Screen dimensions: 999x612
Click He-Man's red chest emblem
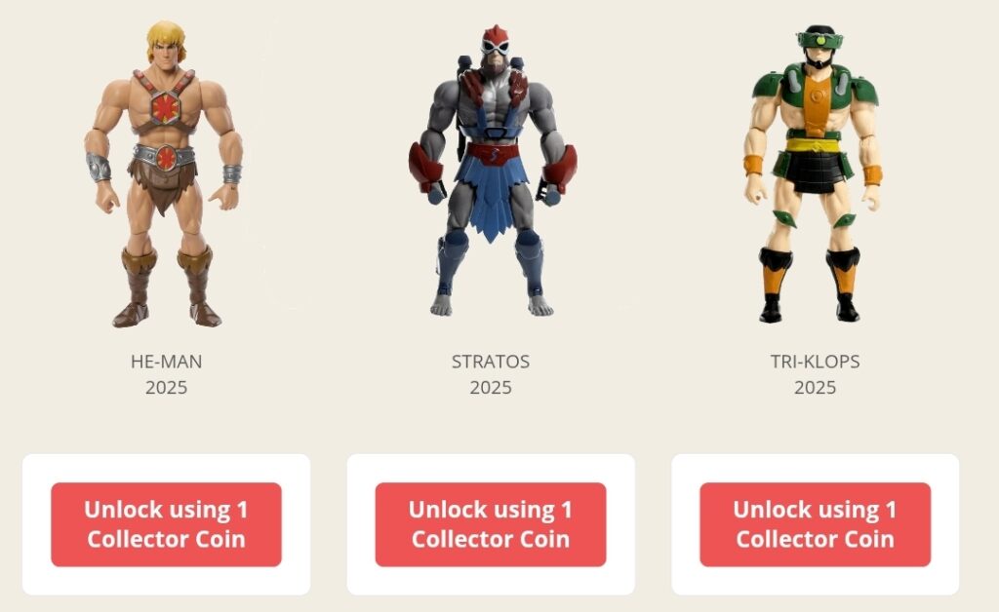166,107
